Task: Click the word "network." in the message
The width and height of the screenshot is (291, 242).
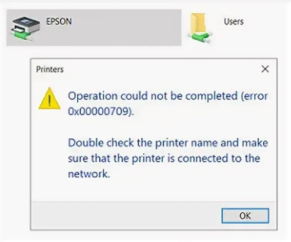Action: (x=89, y=174)
